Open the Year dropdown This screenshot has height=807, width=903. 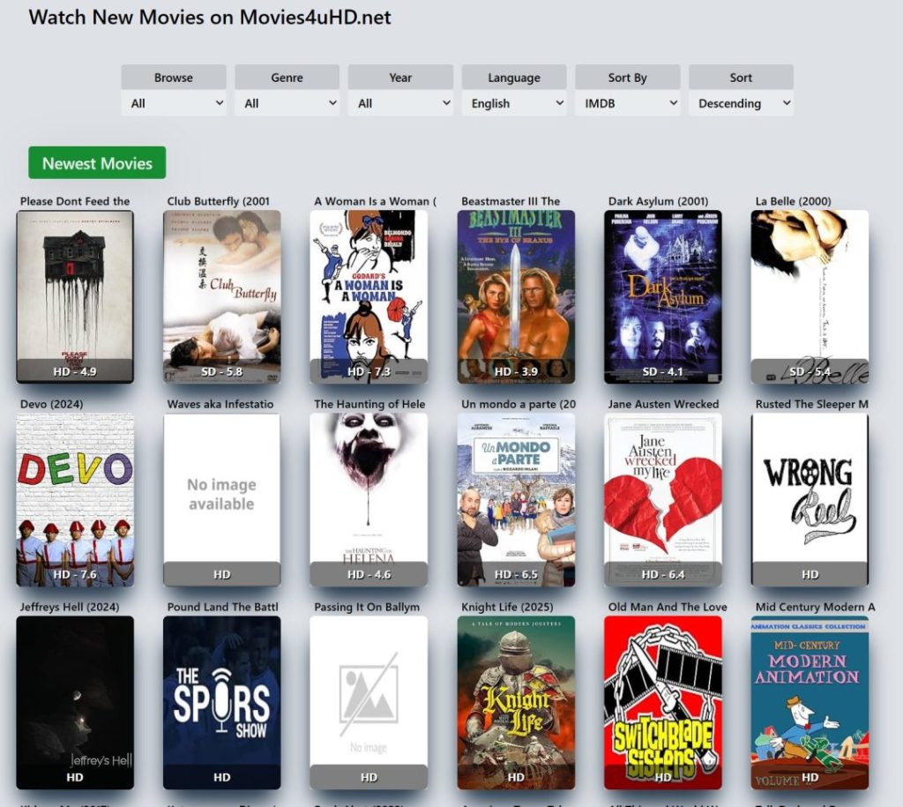click(x=400, y=104)
